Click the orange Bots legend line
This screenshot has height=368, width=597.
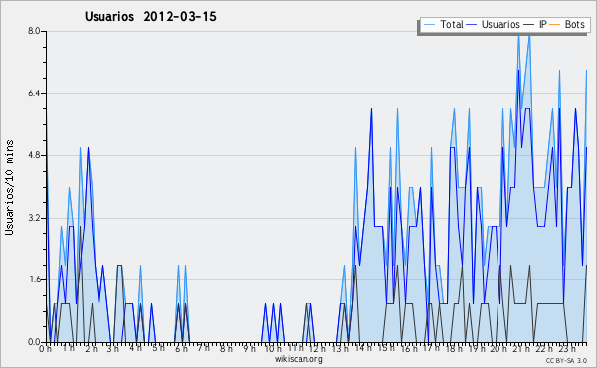tap(555, 25)
